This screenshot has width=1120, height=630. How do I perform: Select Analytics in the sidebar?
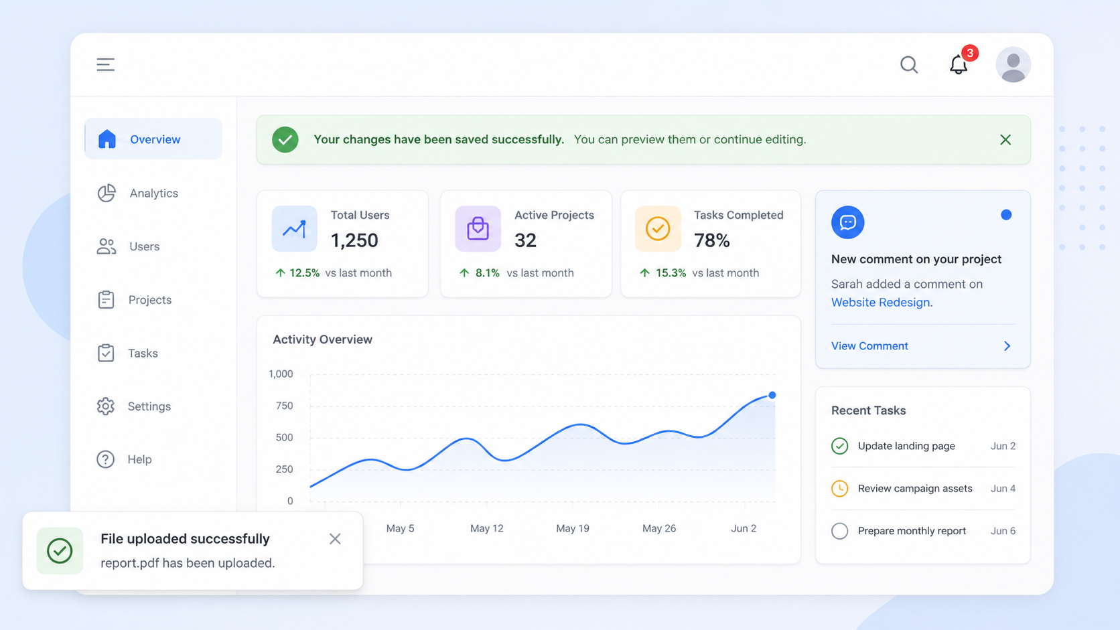pos(153,193)
